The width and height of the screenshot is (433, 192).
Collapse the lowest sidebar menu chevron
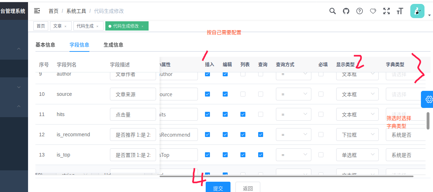tap(19, 106)
